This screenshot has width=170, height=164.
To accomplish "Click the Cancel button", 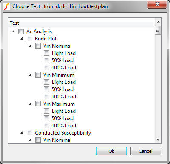I will pyautogui.click(x=146, y=151).
